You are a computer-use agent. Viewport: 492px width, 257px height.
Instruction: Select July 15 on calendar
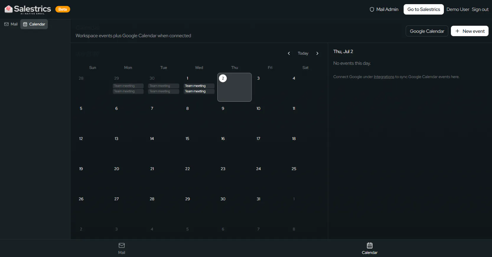199,148
